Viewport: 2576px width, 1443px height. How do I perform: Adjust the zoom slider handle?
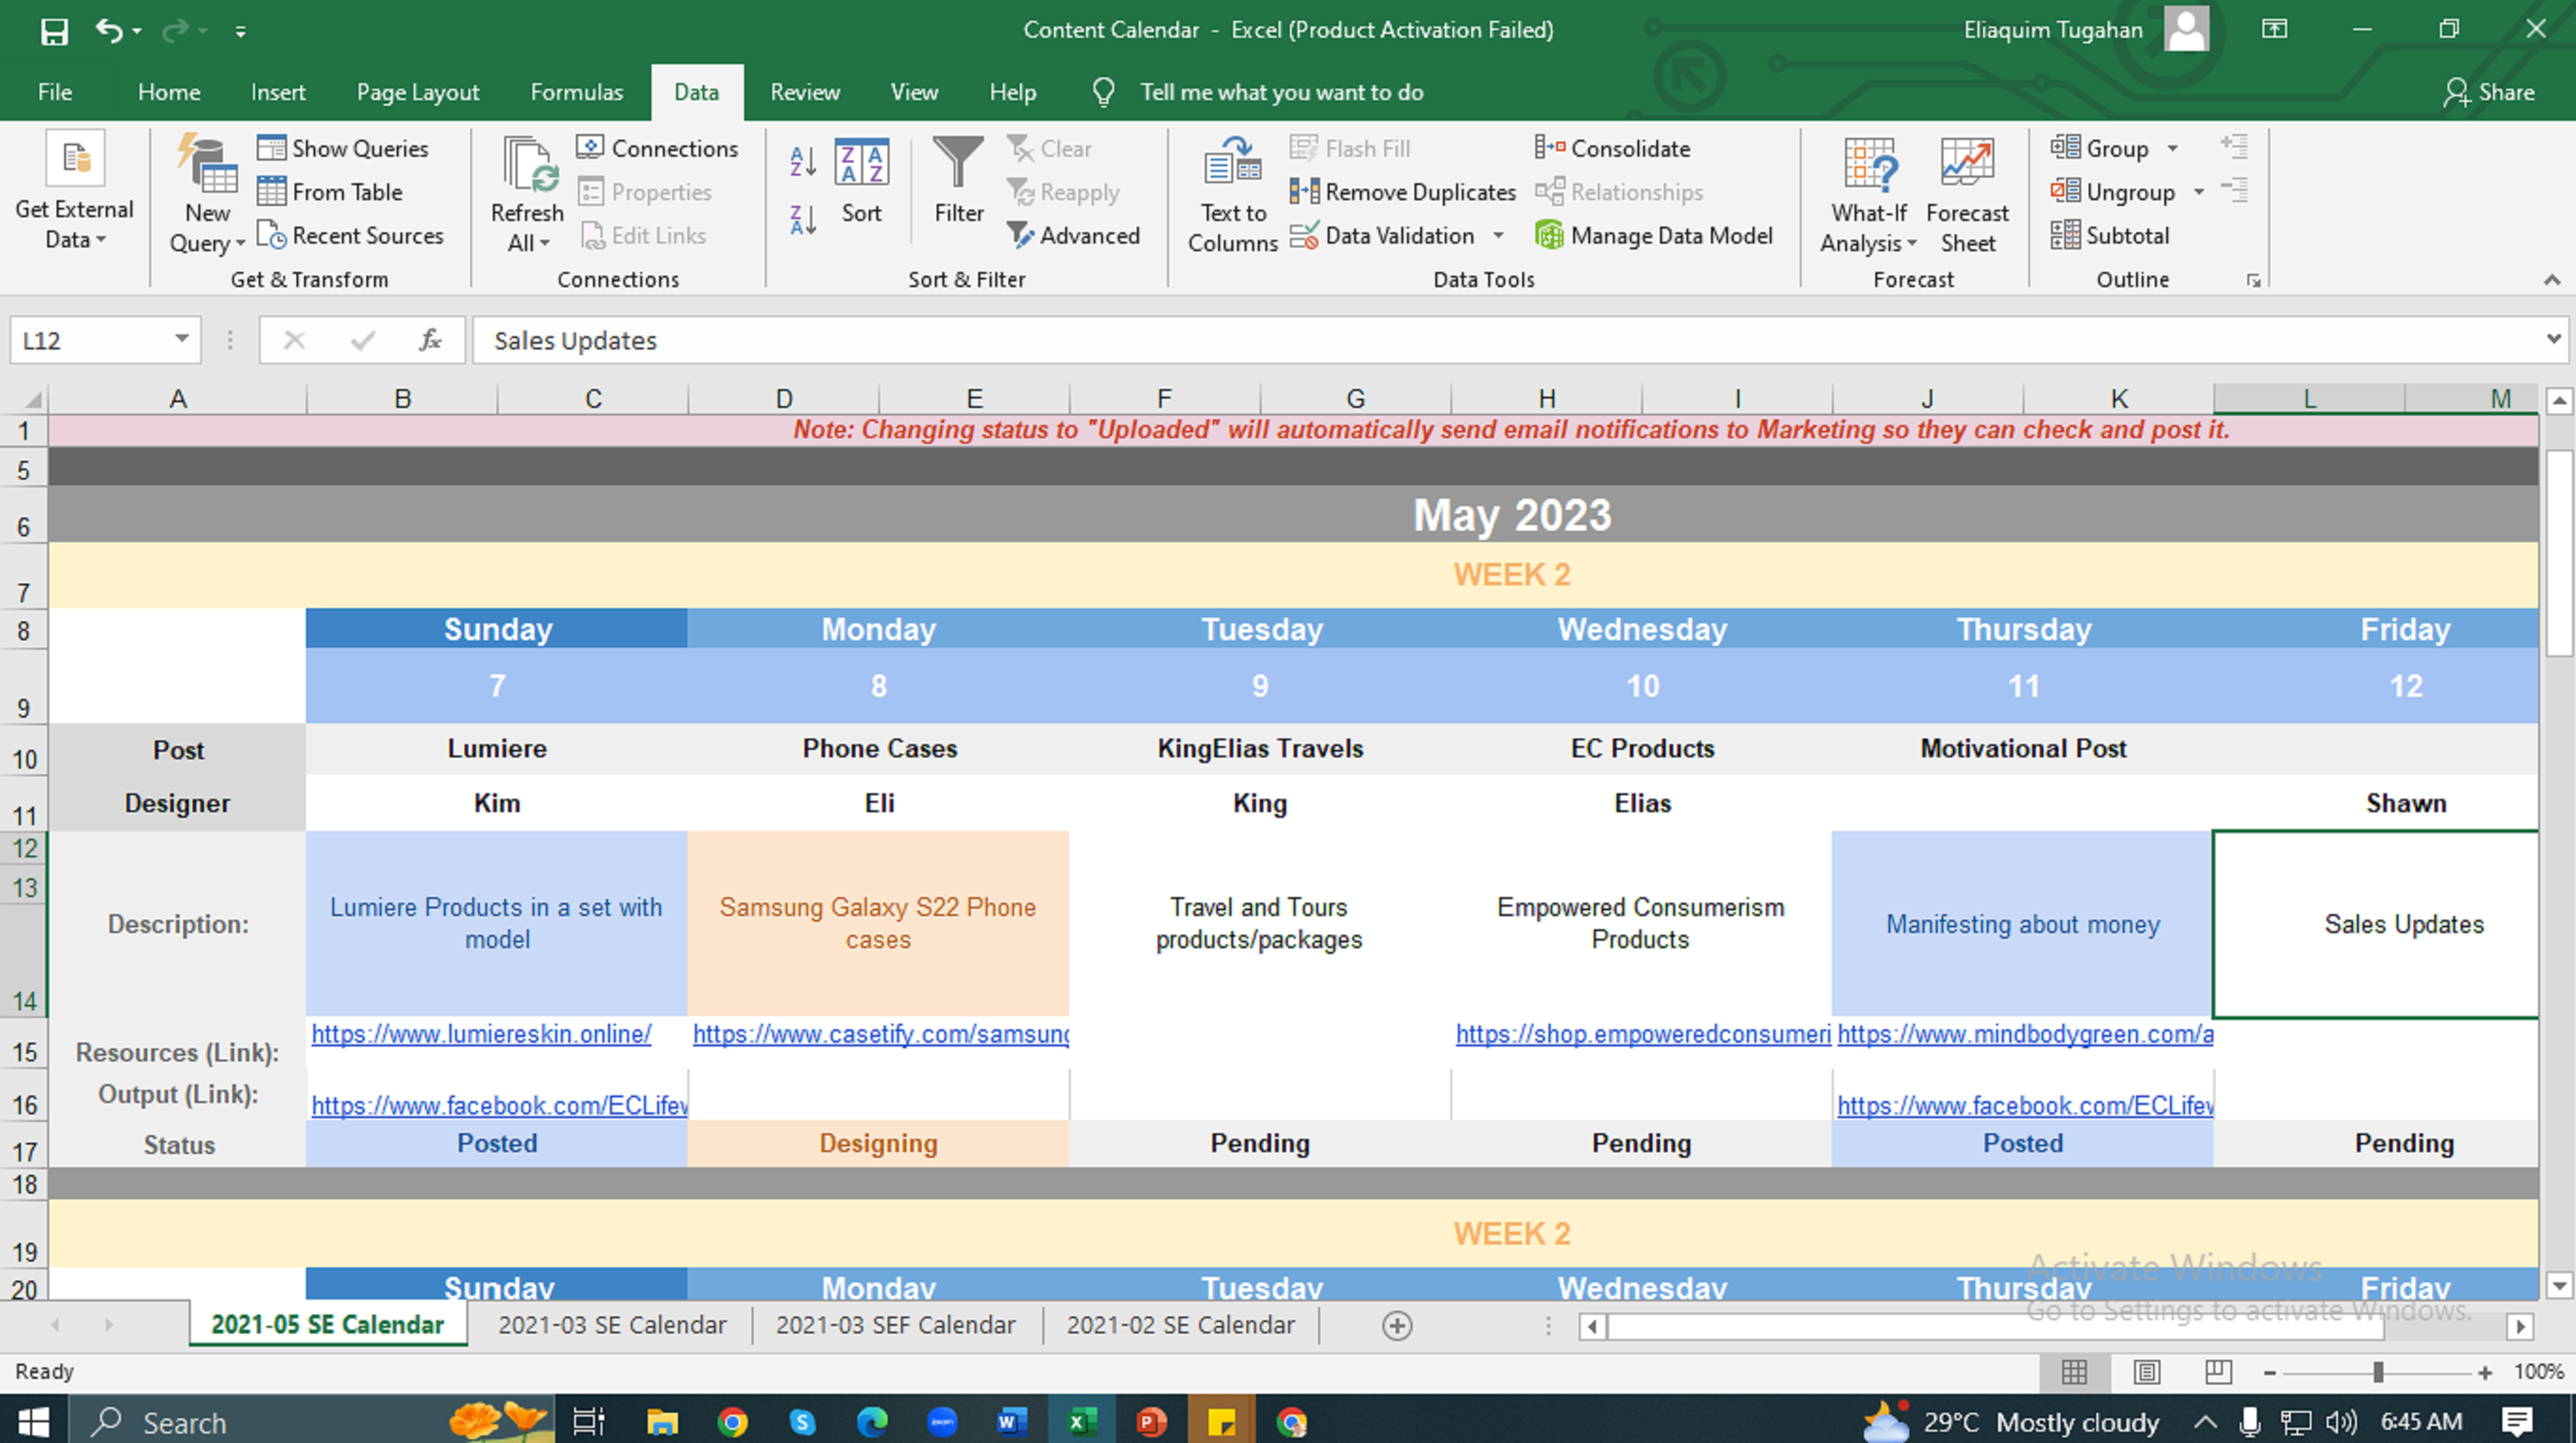click(x=2378, y=1372)
